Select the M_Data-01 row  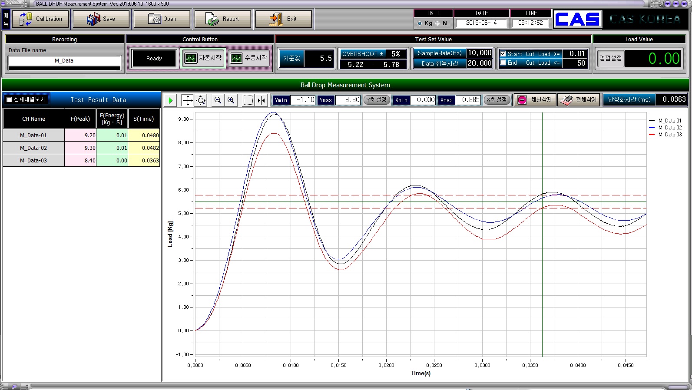(81, 136)
